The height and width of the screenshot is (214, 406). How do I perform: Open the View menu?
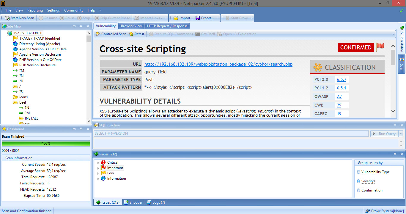point(19,10)
